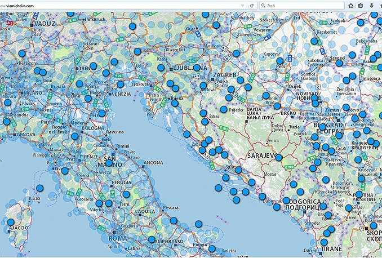The height and width of the screenshot is (258, 382).
Task: Select the marker on the Ferrara label
Action: [x=102, y=113]
